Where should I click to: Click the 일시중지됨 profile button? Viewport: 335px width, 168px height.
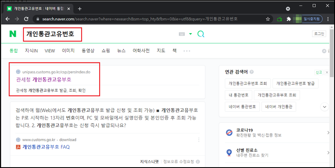[x=308, y=19]
